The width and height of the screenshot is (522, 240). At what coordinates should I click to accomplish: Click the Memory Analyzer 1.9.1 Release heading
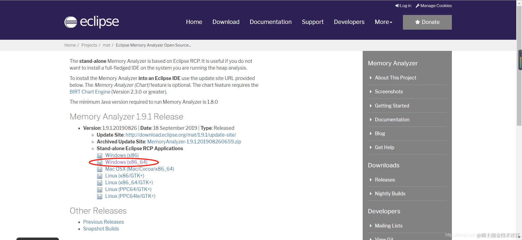pyautogui.click(x=126, y=117)
